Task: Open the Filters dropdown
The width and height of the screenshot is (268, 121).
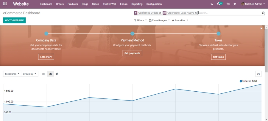Action: (140, 20)
